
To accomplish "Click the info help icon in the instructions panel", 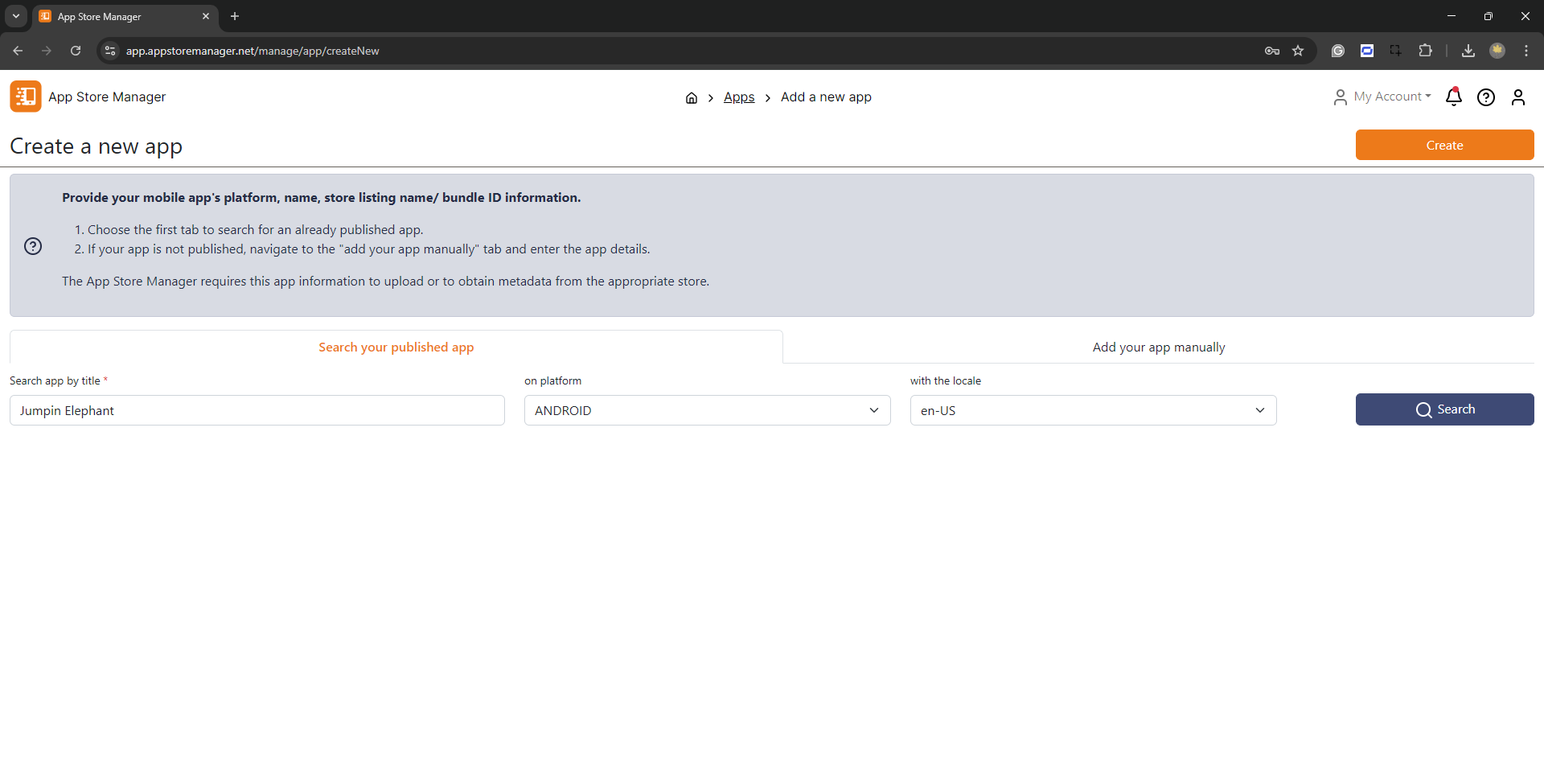I will (x=33, y=246).
